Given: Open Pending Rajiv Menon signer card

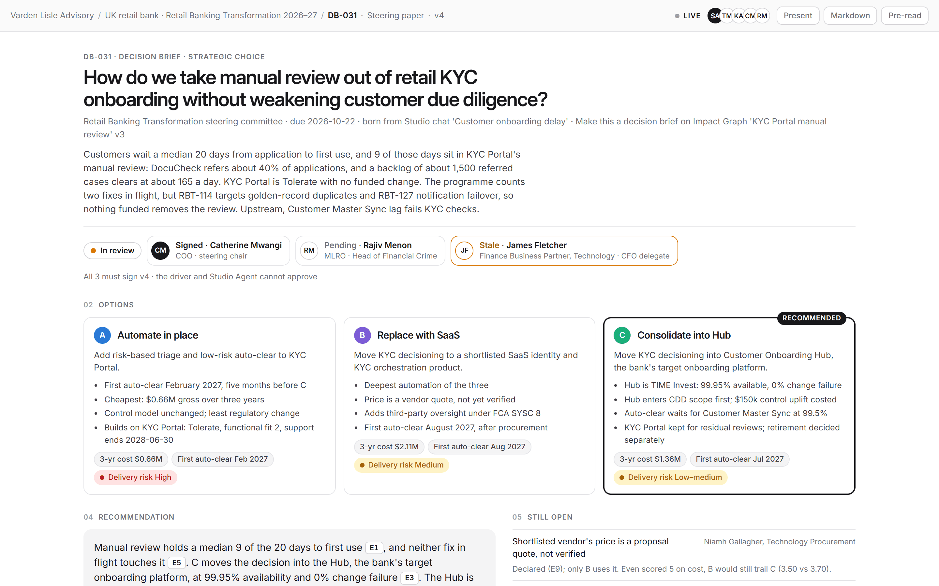Looking at the screenshot, I should [370, 251].
